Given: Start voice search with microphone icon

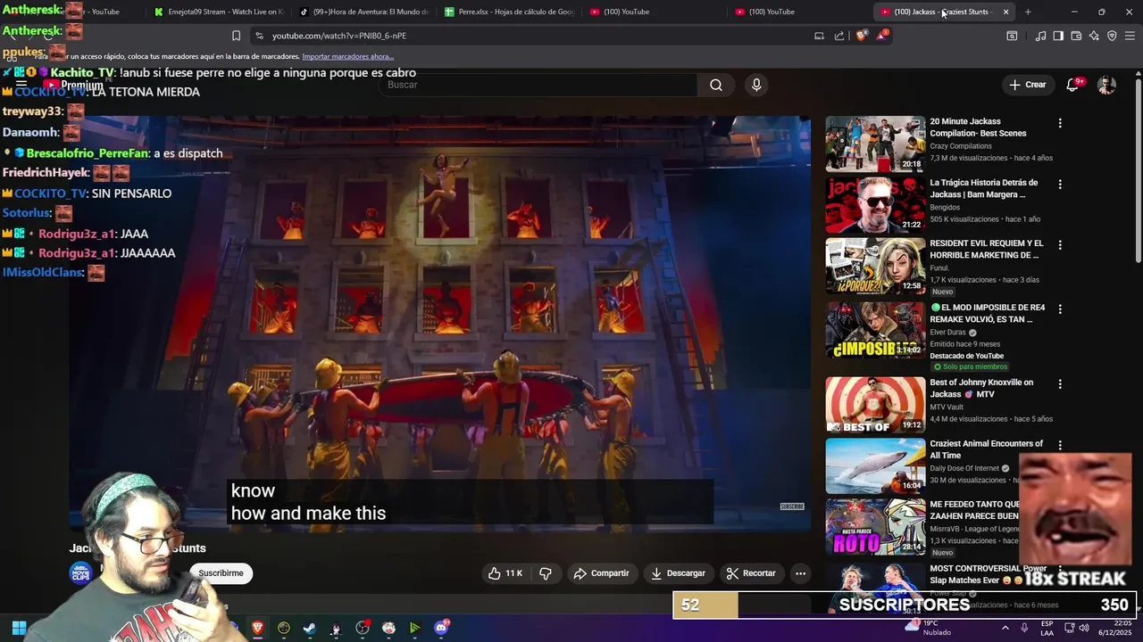Looking at the screenshot, I should (x=756, y=85).
